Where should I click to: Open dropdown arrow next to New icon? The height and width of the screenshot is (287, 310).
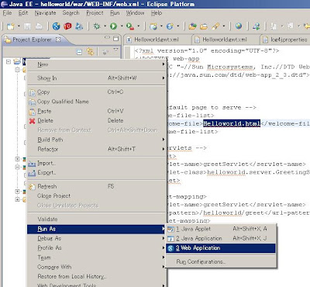click(19, 26)
